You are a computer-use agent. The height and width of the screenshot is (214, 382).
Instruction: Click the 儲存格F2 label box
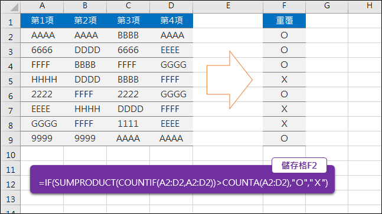(x=299, y=165)
